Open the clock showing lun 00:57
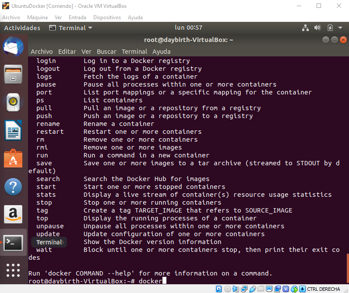The width and height of the screenshot is (349, 293). tap(188, 28)
